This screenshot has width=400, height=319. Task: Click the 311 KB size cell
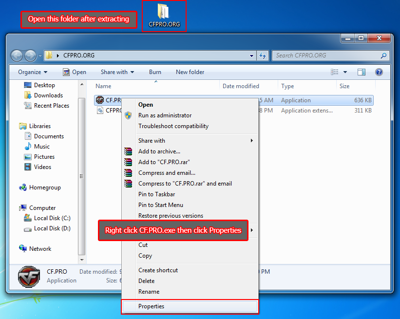362,111
